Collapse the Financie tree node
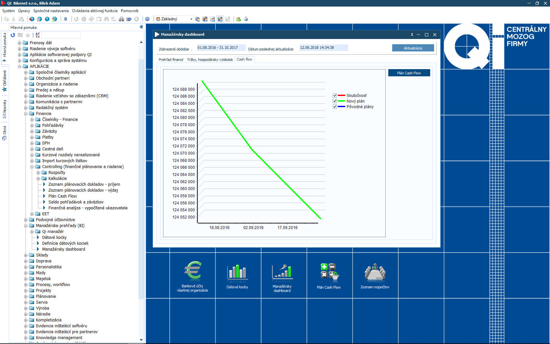 click(x=26, y=114)
